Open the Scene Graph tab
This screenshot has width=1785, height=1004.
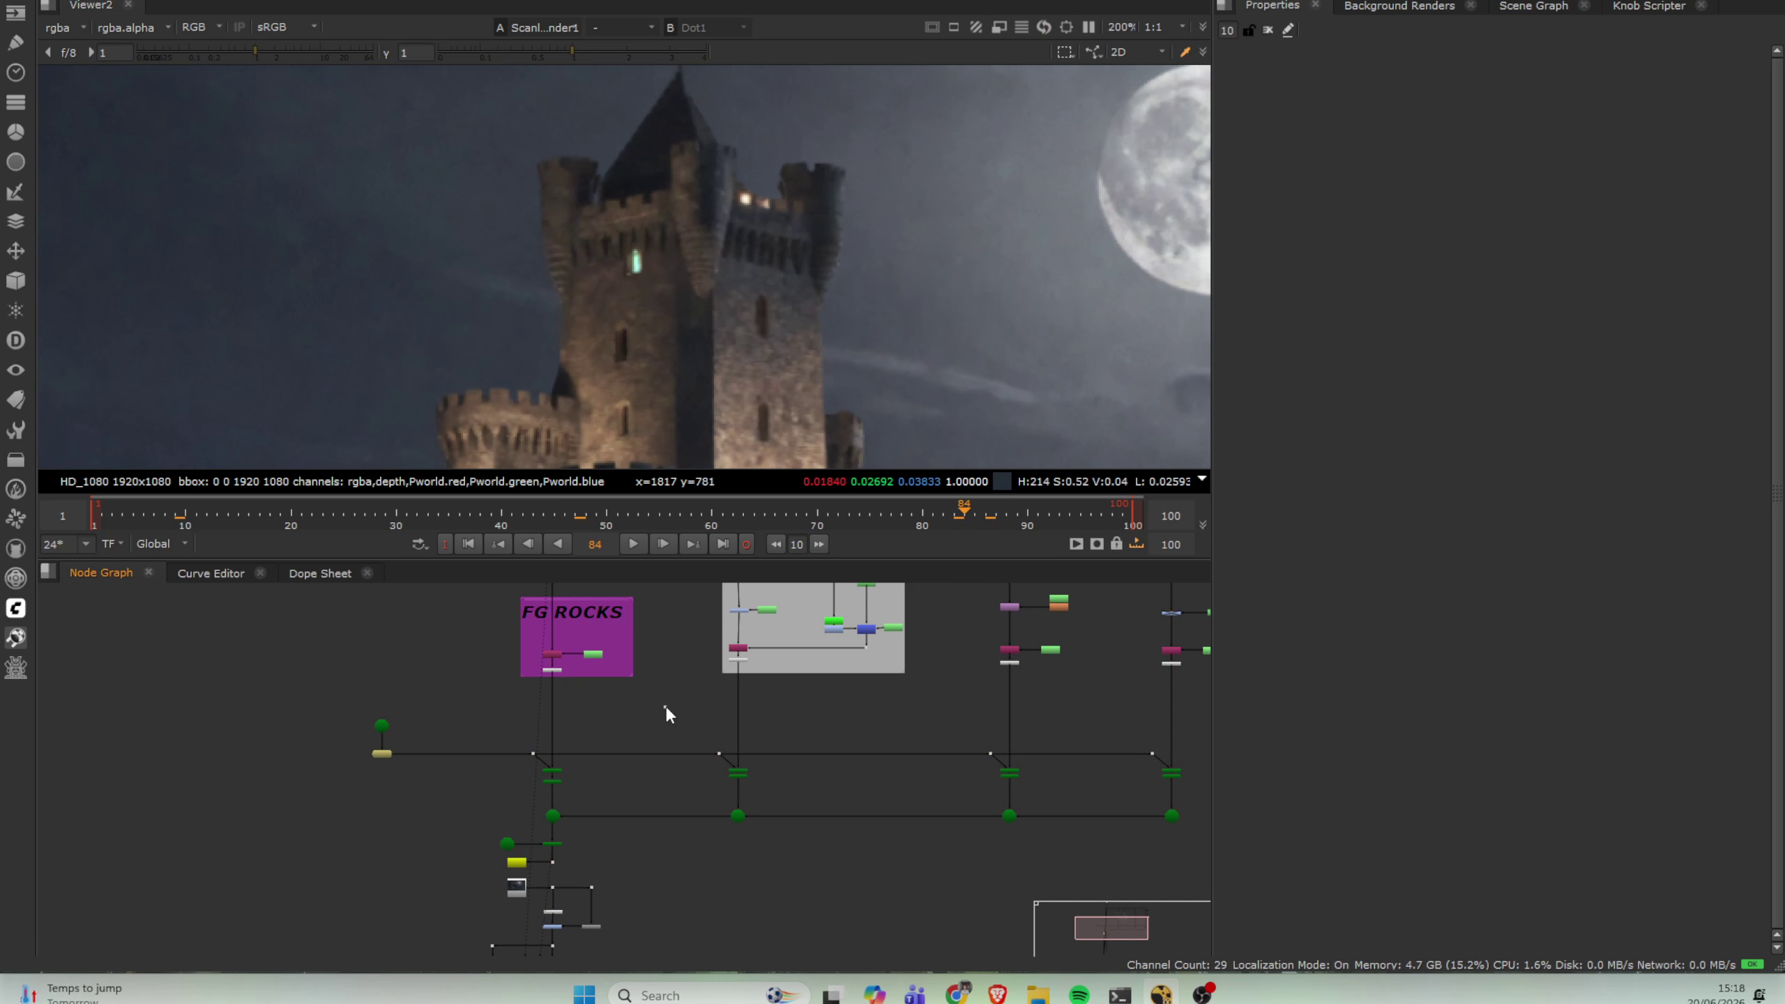[1533, 6]
